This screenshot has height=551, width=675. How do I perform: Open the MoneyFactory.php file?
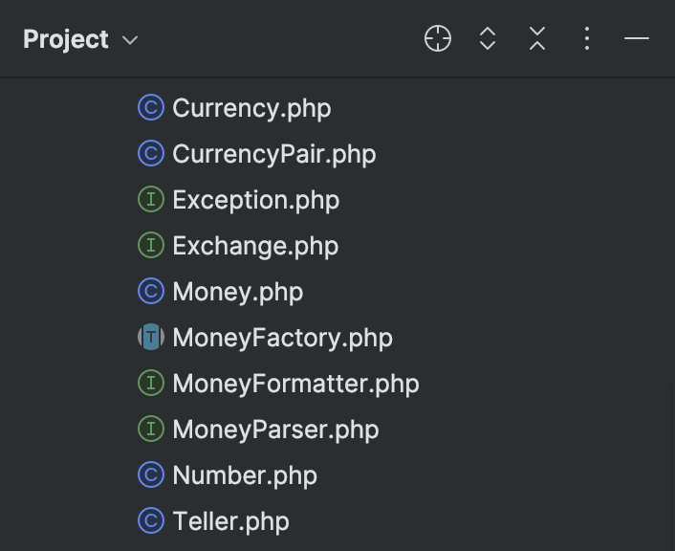[282, 338]
